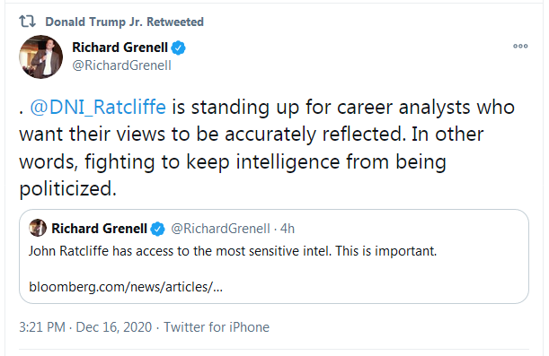Open the bloomberg.com news article link

(126, 287)
